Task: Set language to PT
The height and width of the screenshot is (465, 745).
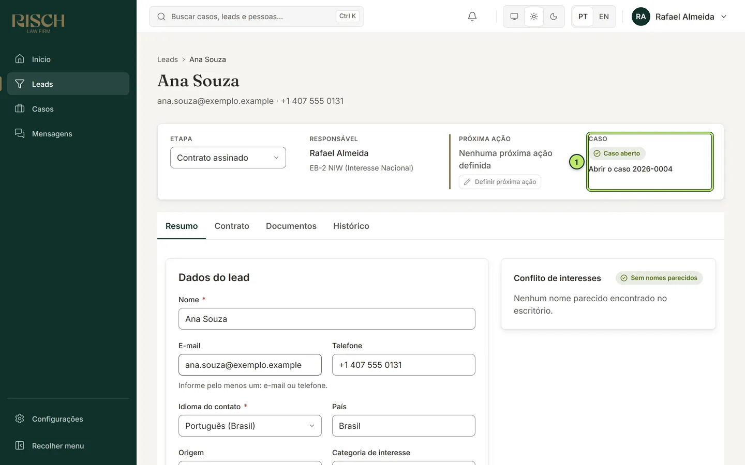Action: point(583,17)
